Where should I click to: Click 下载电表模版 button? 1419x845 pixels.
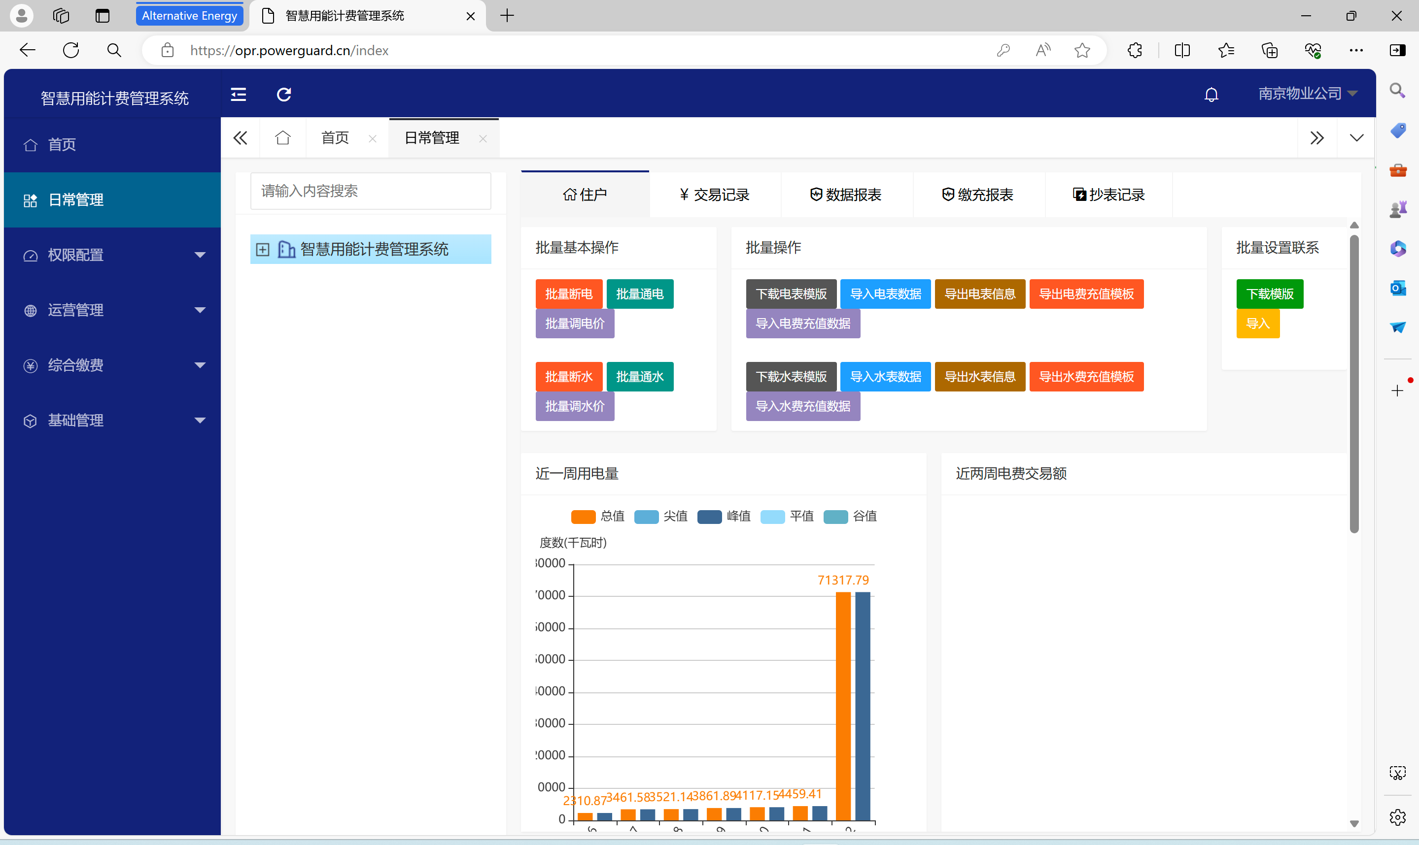click(x=792, y=294)
